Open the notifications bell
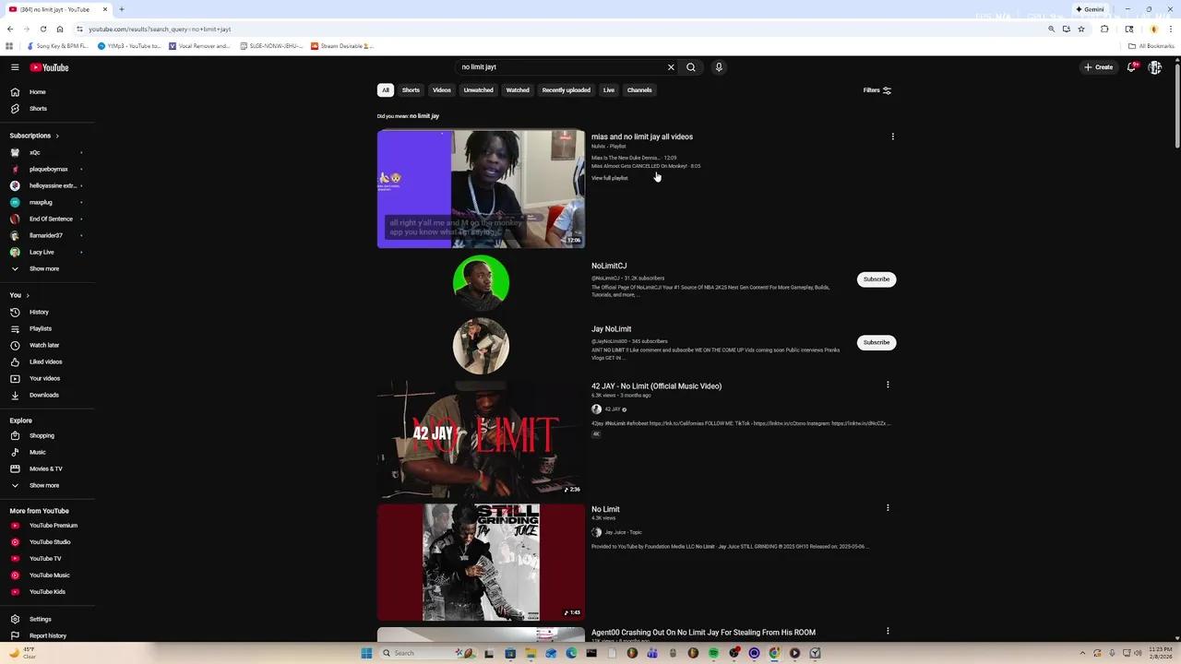 point(1132,67)
